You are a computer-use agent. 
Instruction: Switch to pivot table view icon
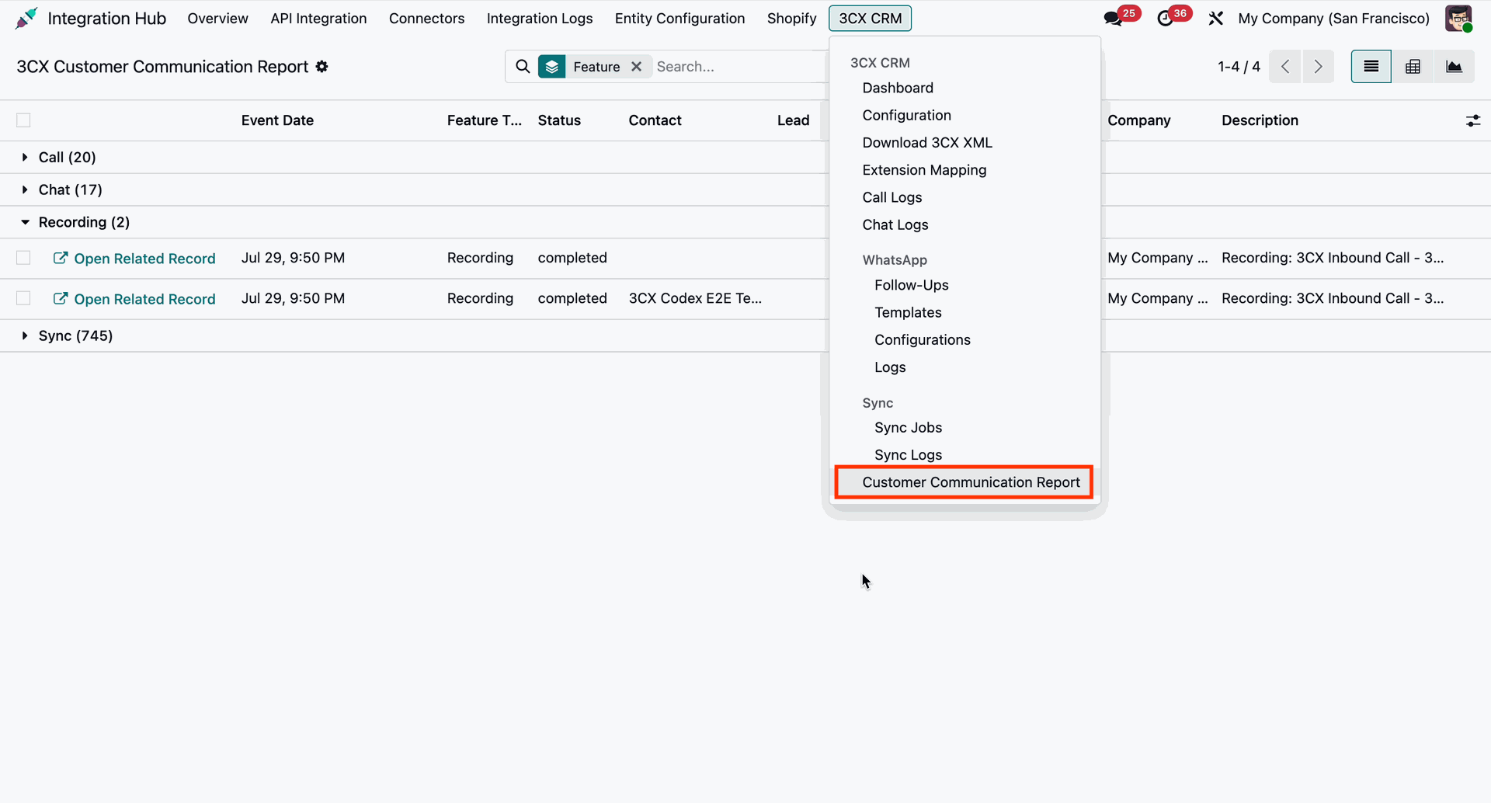[1413, 67]
